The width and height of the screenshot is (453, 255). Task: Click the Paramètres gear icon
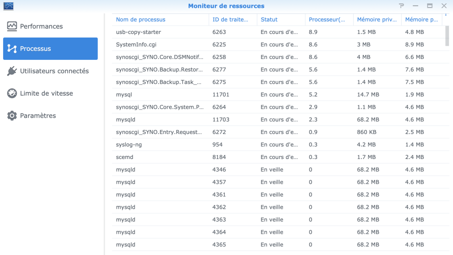(x=12, y=115)
